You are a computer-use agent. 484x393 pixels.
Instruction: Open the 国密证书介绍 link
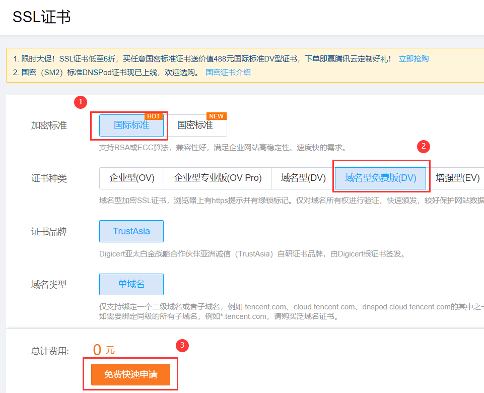[228, 73]
